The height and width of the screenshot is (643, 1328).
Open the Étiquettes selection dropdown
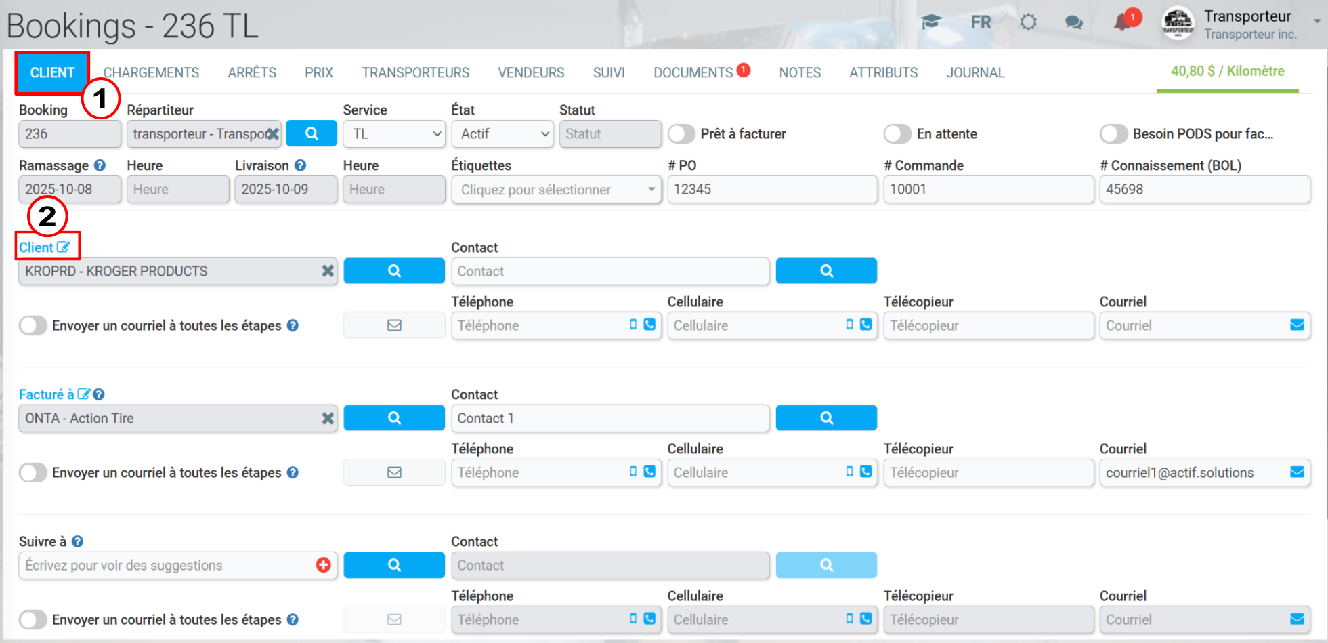(x=557, y=190)
